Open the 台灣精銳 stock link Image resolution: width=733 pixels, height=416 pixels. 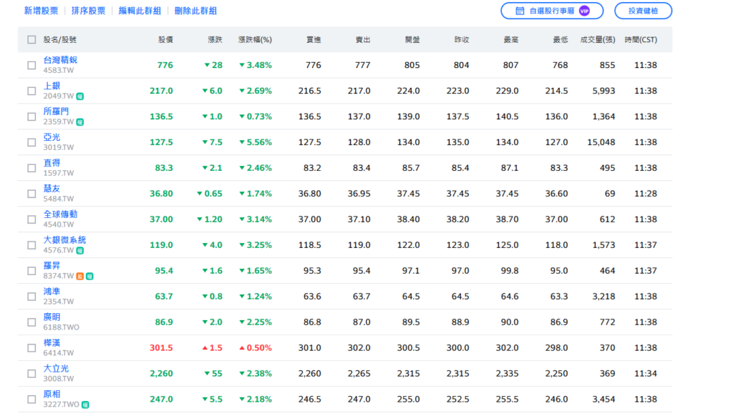pos(60,60)
